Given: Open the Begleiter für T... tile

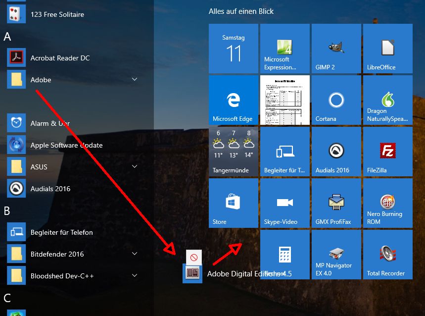Looking at the screenshot, I should tap(285, 152).
